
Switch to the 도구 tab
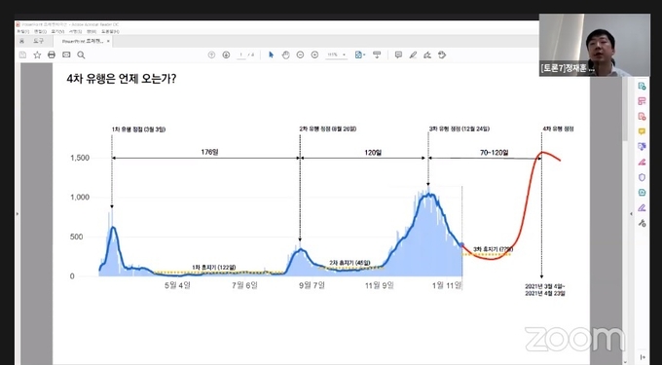point(38,41)
